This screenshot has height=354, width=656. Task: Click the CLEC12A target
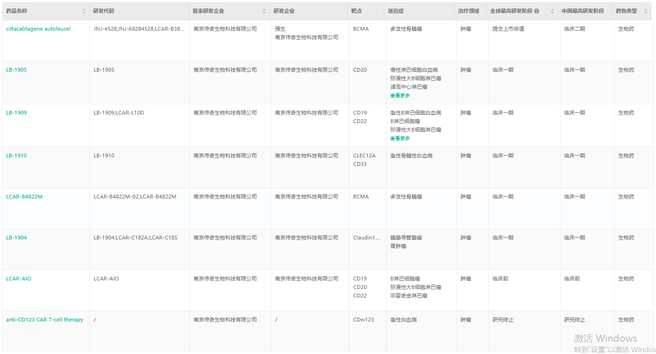point(364,156)
